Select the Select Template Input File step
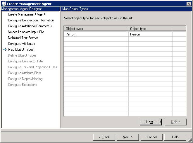 pos(26,32)
